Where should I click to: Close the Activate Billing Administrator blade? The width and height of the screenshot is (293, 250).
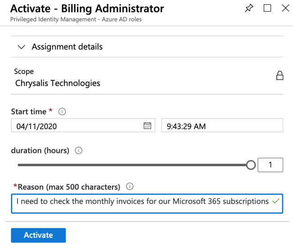tap(285, 8)
